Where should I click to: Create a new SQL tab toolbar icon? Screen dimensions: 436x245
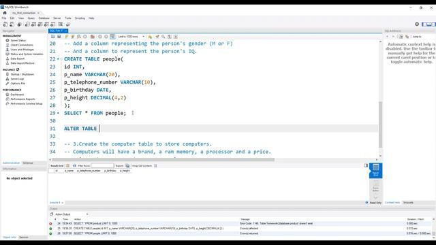(x=5, y=24)
